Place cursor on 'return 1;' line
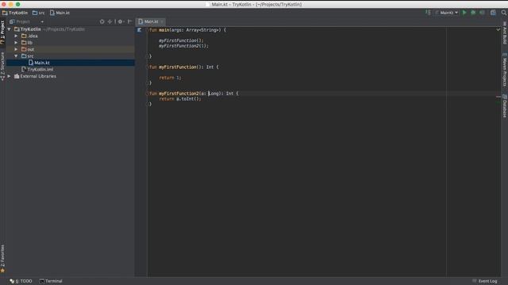 coord(170,78)
